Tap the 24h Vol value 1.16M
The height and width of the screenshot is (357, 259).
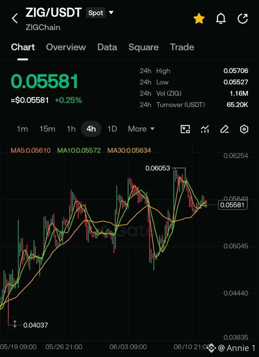(x=239, y=93)
